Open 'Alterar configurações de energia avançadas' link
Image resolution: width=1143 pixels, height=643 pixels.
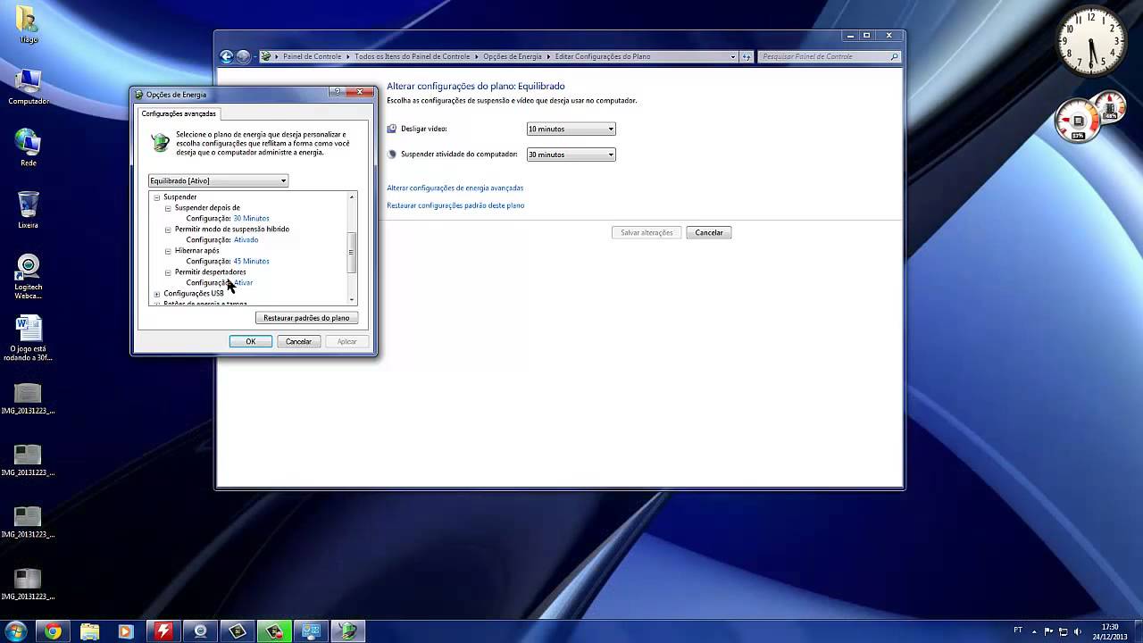(x=455, y=188)
